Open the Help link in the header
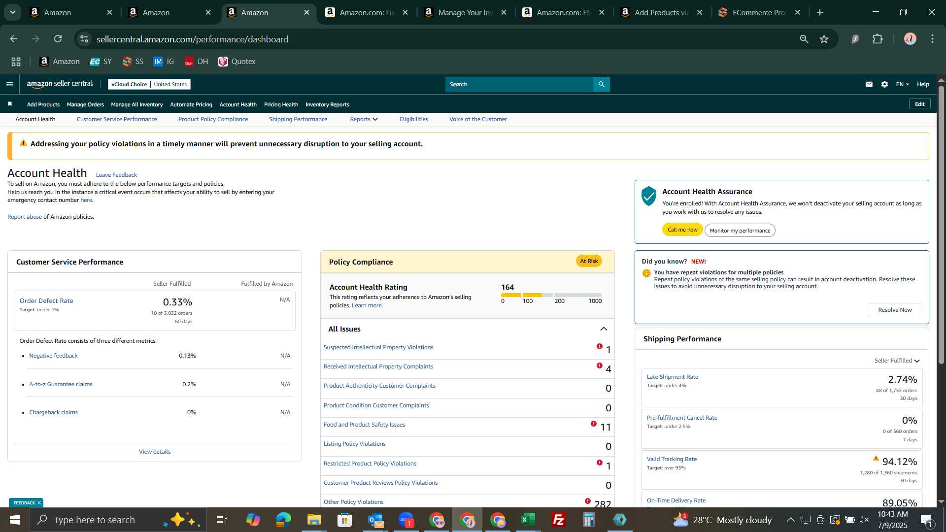The image size is (946, 532). (923, 84)
